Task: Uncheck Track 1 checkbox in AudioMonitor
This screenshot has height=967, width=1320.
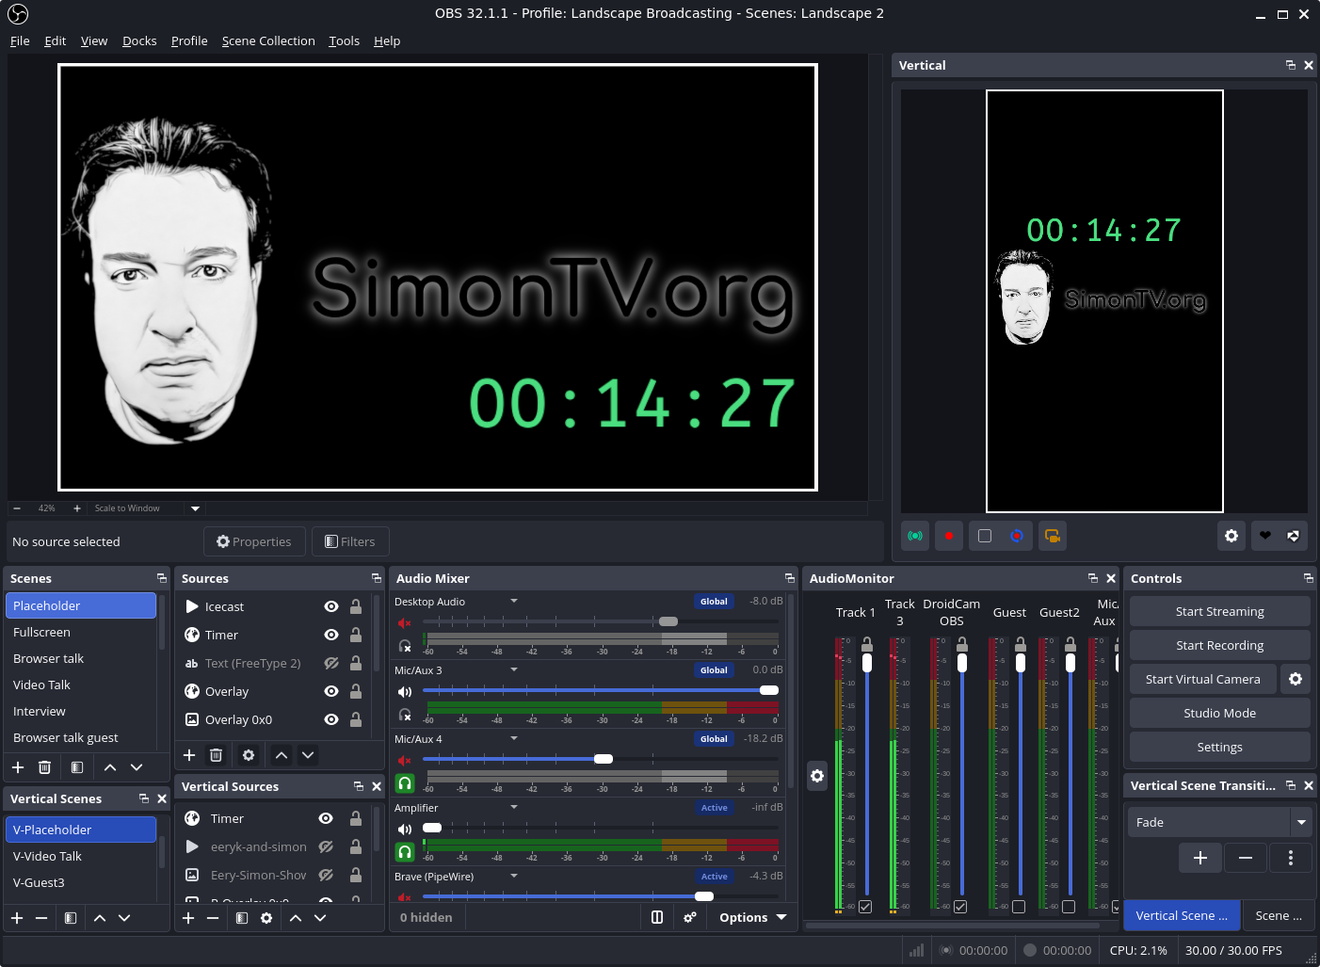Action: (x=866, y=907)
